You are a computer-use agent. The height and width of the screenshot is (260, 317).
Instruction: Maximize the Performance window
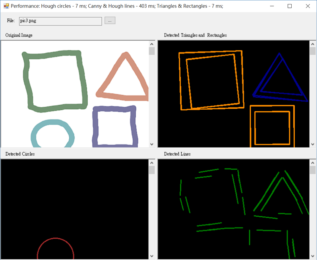coord(290,6)
